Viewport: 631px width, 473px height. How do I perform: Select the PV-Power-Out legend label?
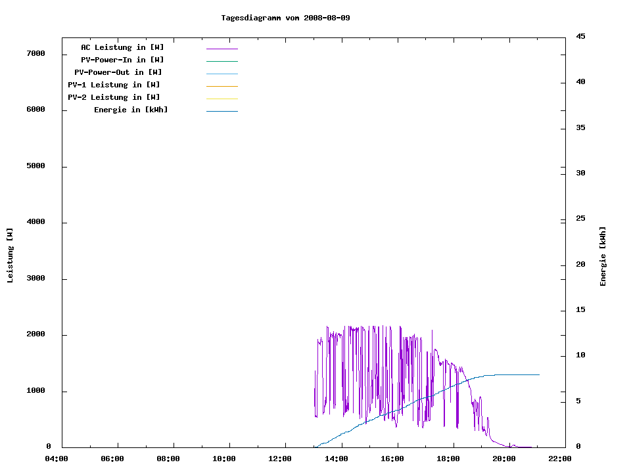click(x=118, y=72)
